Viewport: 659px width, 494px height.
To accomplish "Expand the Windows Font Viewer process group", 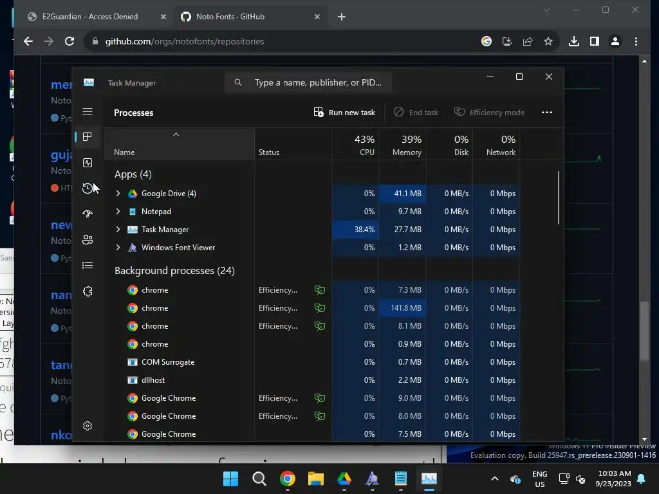I will pyautogui.click(x=118, y=248).
